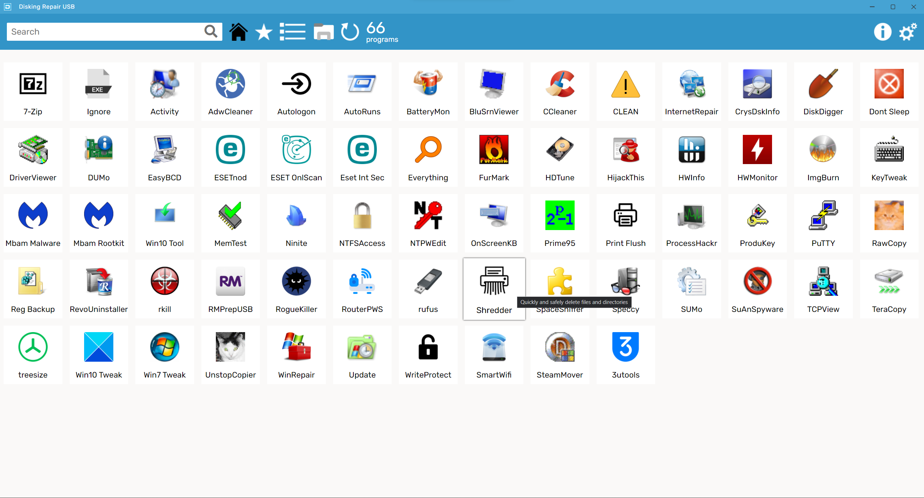Launch RevoUninstaller
The height and width of the screenshot is (498, 924).
[99, 289]
